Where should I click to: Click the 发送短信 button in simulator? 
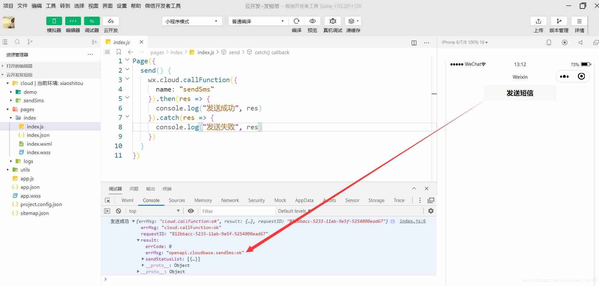pyautogui.click(x=520, y=93)
